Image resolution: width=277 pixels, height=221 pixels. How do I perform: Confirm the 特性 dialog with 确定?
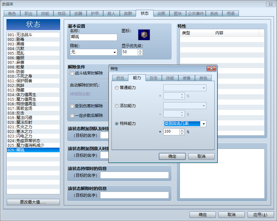click(172, 157)
